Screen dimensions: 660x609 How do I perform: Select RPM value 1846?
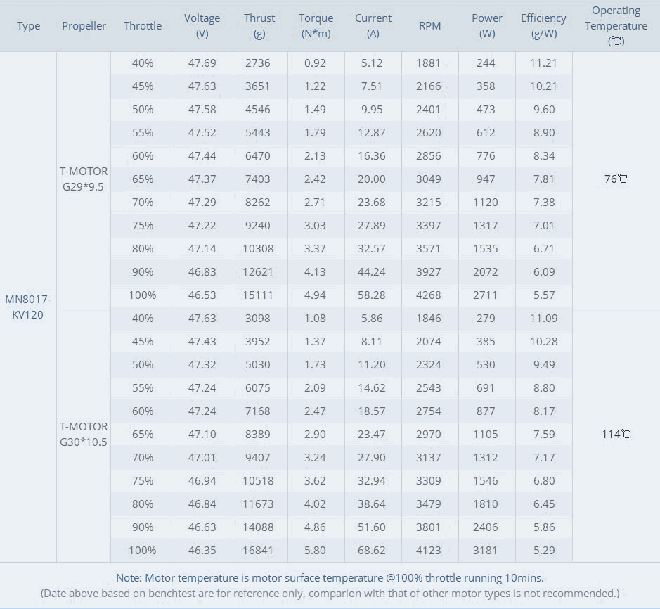click(429, 318)
